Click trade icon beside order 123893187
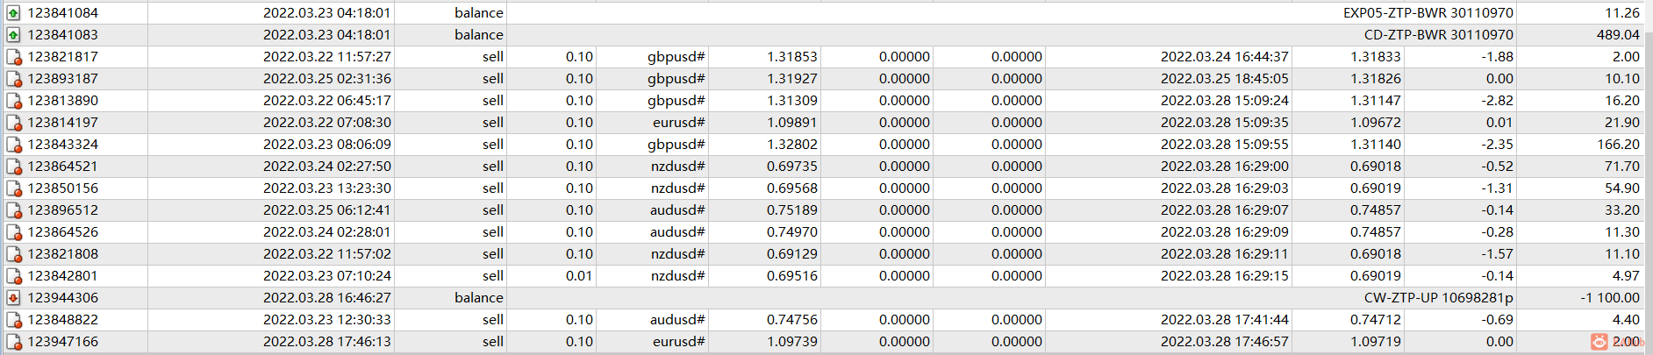Image resolution: width=1653 pixels, height=355 pixels. click(x=13, y=79)
